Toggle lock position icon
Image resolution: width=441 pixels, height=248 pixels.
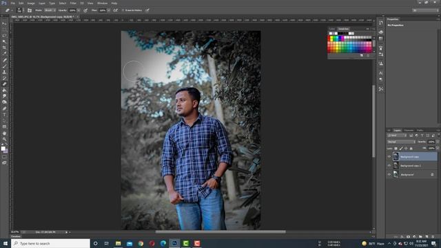[406, 148]
